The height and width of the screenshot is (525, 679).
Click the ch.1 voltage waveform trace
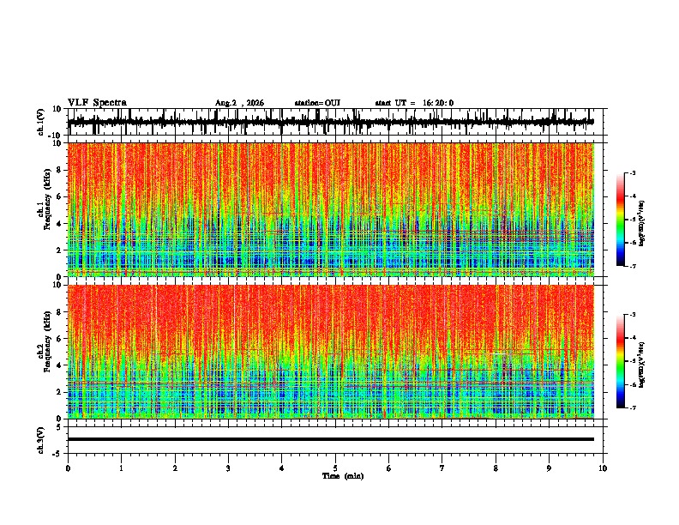pyautogui.click(x=330, y=122)
